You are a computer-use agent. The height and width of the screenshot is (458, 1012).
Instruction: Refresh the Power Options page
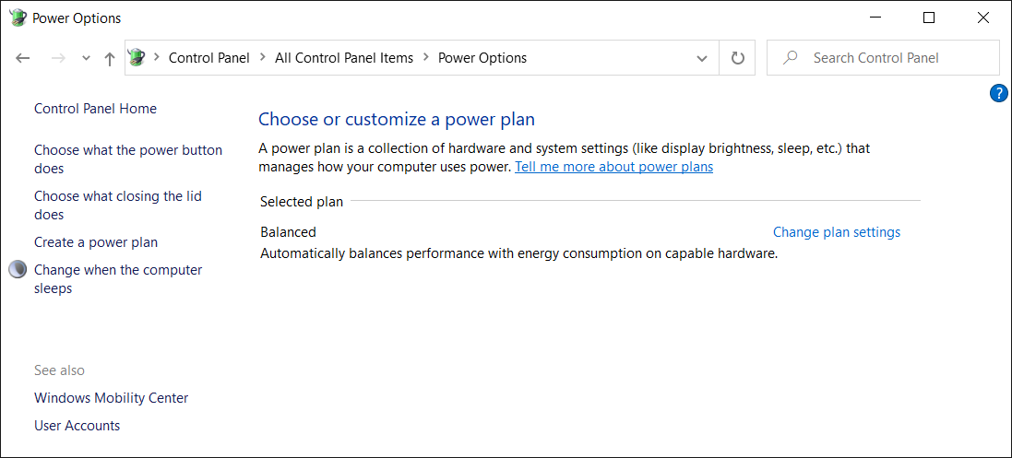click(x=737, y=58)
